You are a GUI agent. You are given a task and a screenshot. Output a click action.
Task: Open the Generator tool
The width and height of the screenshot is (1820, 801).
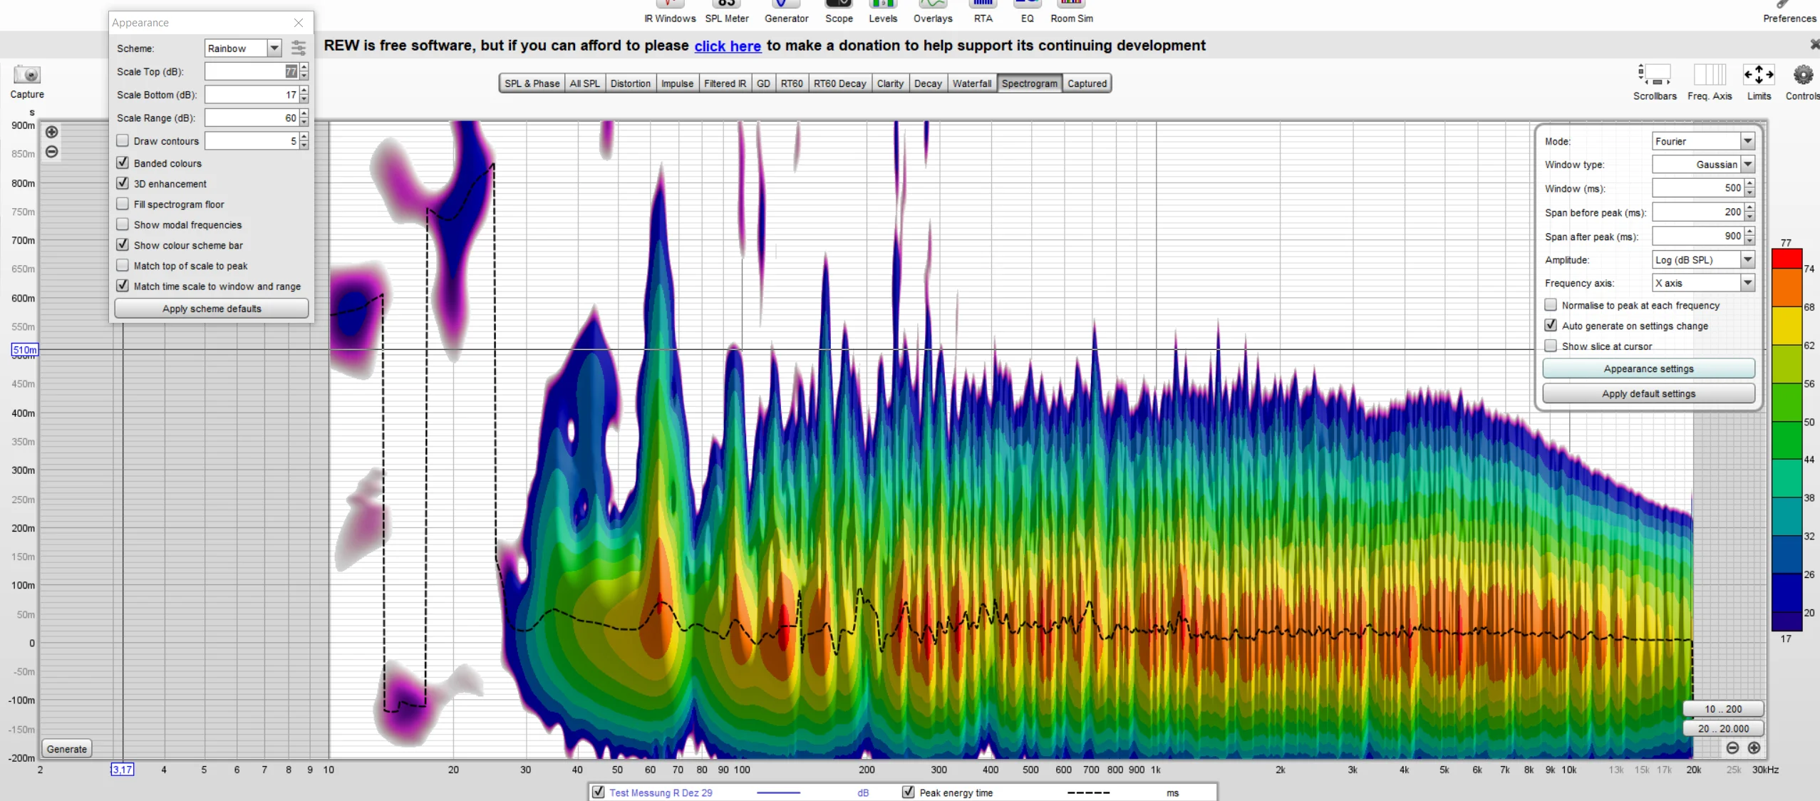click(x=786, y=12)
